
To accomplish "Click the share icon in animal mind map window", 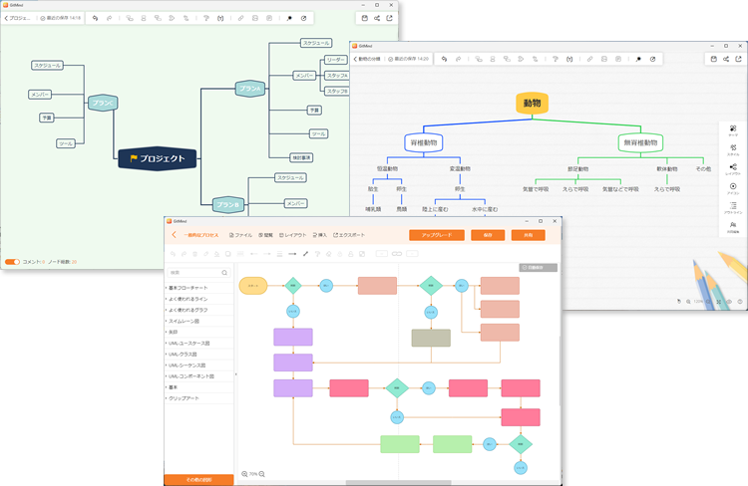I will (x=724, y=59).
